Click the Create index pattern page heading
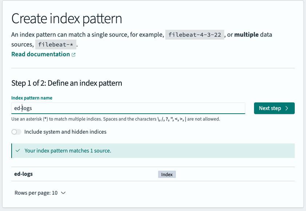The height and width of the screenshot is (211, 306). [x=67, y=18]
